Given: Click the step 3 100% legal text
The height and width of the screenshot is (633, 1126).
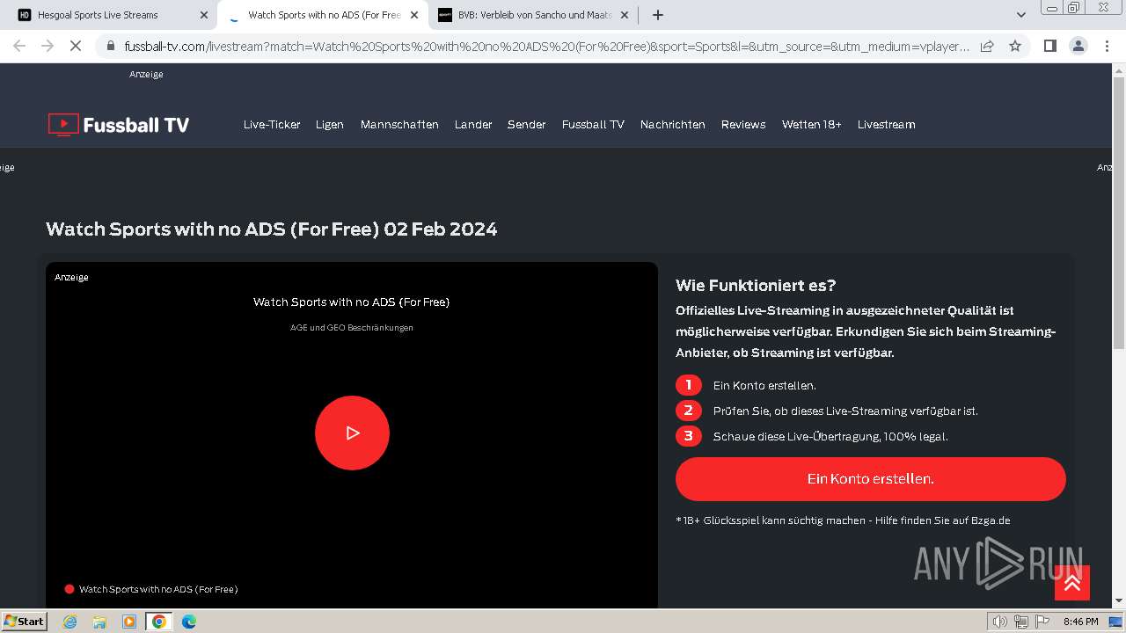Looking at the screenshot, I should (830, 436).
